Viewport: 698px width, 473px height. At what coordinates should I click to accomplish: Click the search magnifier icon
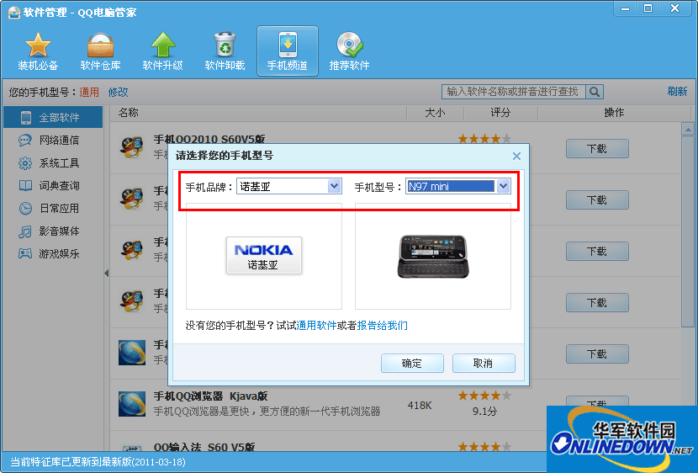(595, 92)
